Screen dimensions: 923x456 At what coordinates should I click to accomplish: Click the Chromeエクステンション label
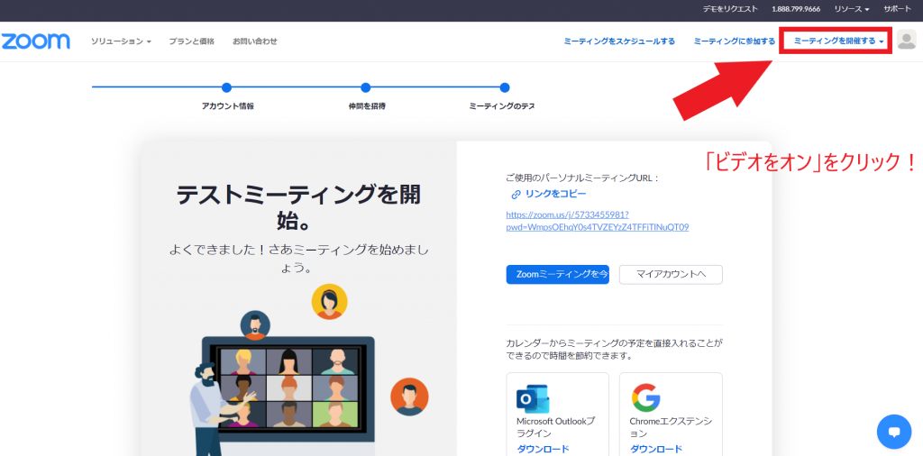[671, 427]
